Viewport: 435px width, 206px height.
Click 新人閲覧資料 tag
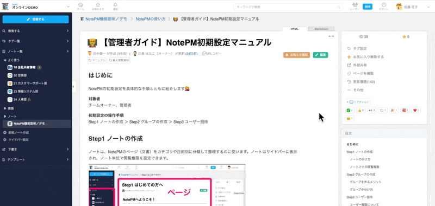pos(119,61)
